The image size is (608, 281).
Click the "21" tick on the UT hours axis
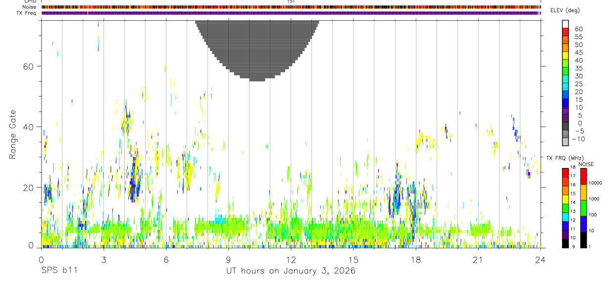tap(478, 260)
